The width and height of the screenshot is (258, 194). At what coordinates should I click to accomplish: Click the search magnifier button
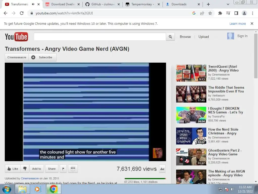click(x=170, y=37)
